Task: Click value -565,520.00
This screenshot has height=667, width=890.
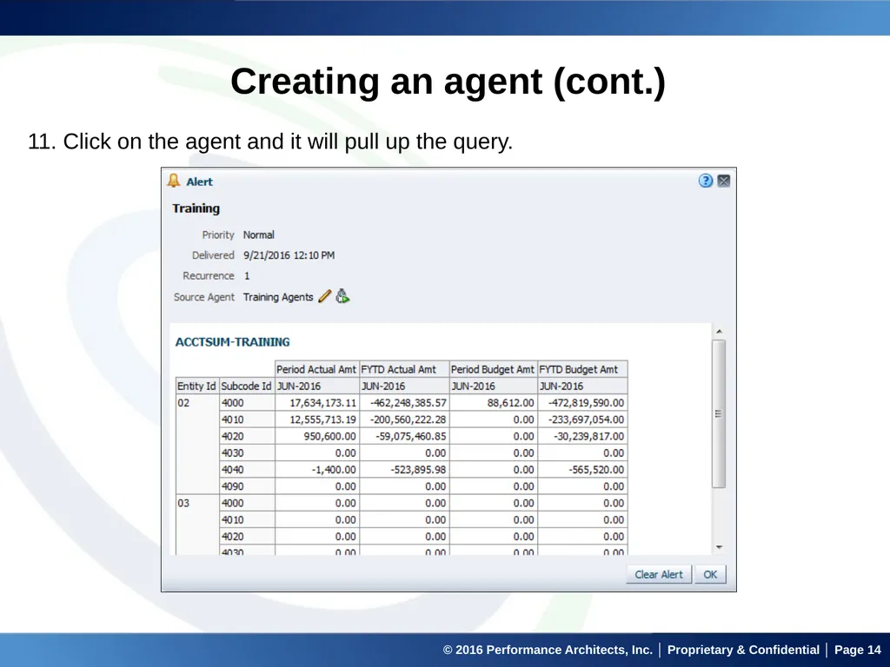Action: (x=596, y=470)
